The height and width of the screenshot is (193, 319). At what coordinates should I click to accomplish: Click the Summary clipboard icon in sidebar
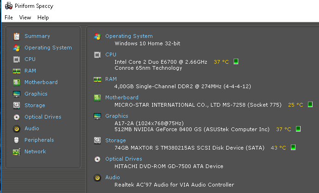17,36
